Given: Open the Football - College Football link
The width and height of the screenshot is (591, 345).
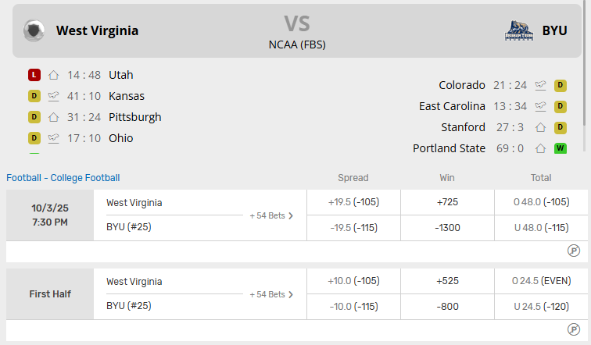Looking at the screenshot, I should pyautogui.click(x=63, y=178).
